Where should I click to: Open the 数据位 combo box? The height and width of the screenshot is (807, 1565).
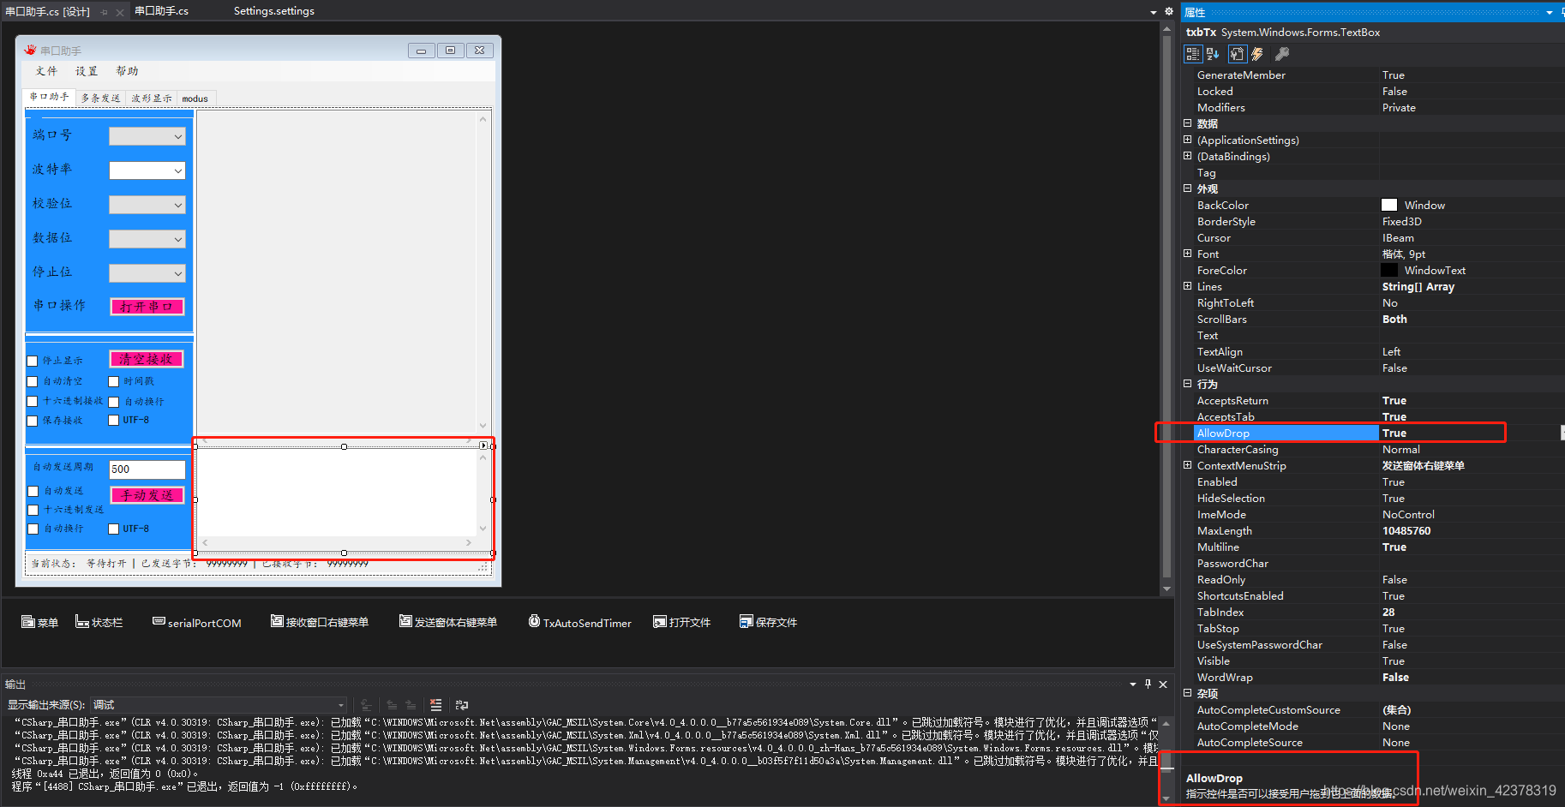coord(147,239)
